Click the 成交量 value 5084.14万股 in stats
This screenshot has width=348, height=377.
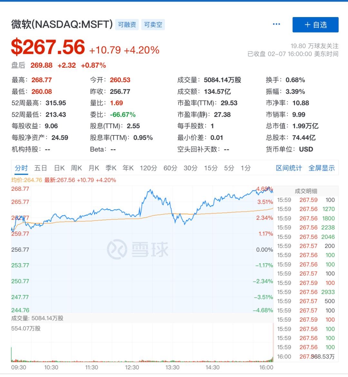(x=222, y=80)
